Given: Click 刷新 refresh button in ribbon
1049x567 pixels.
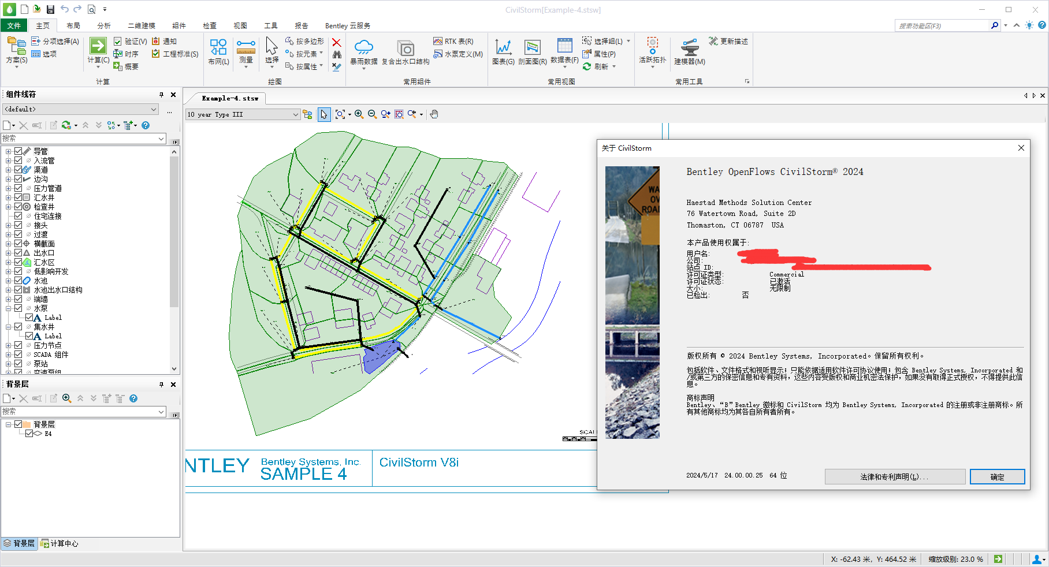Looking at the screenshot, I should (x=596, y=67).
